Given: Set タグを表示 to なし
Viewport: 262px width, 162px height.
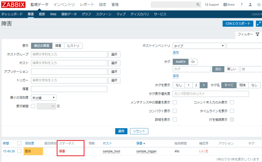Looking at the screenshot, I should tap(179, 85).
